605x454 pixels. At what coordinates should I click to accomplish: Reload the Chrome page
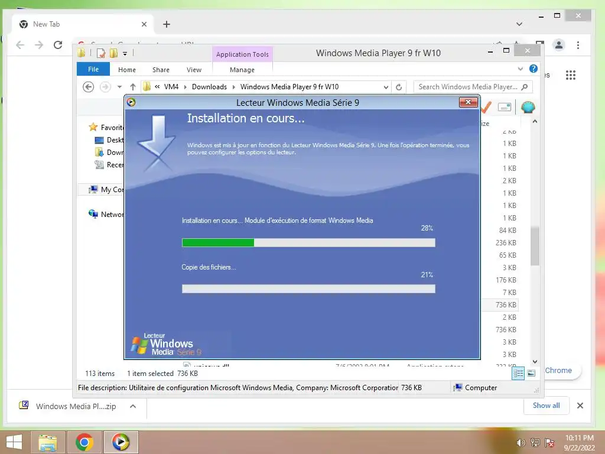[x=58, y=45]
